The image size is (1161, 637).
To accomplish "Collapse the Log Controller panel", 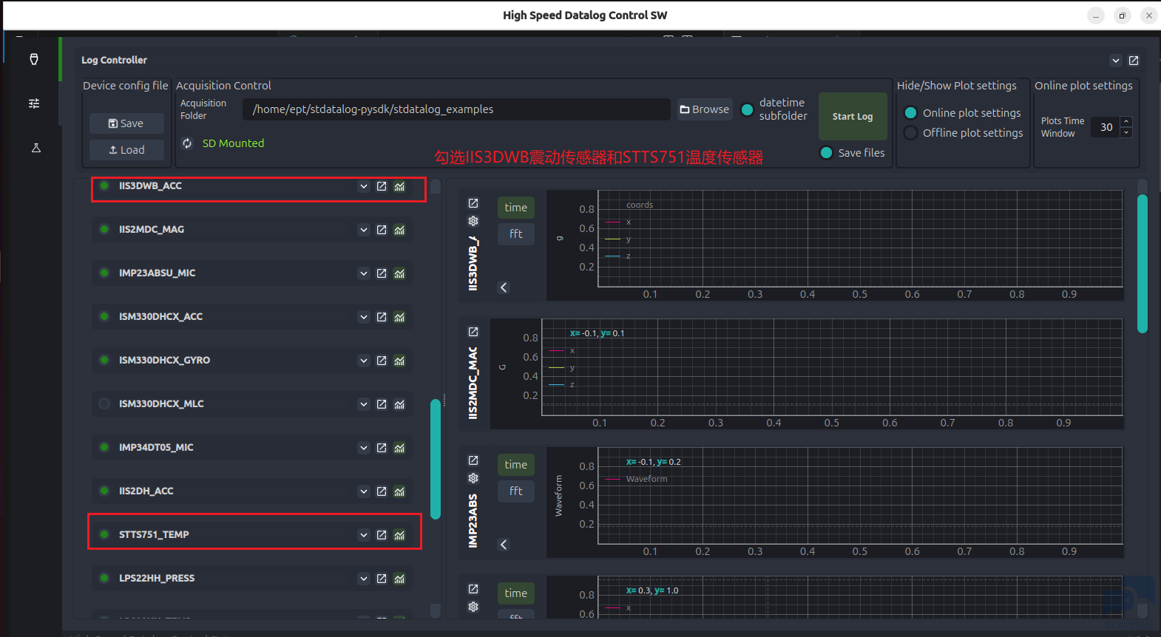I will (x=1115, y=61).
